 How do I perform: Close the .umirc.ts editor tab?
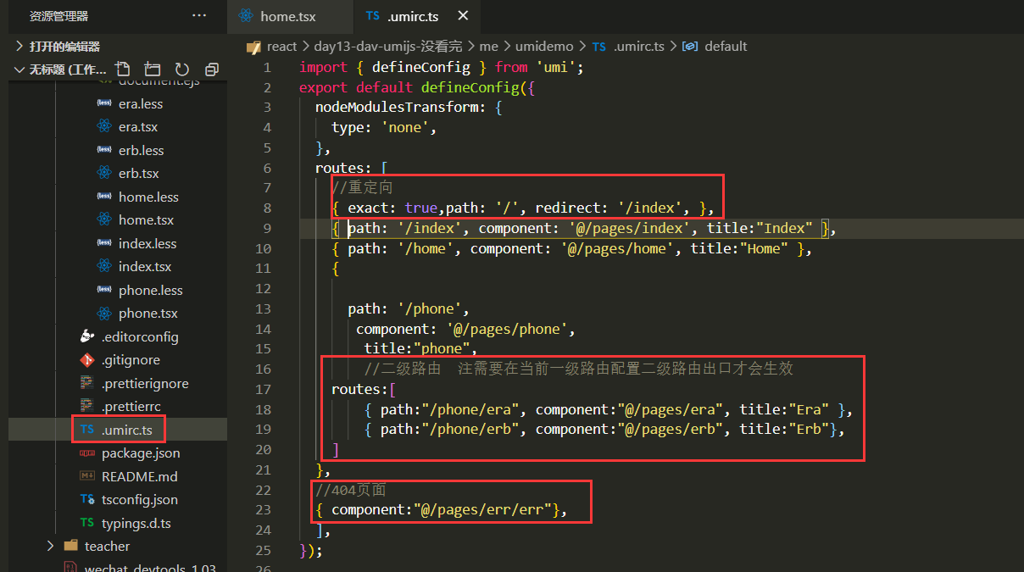[462, 16]
